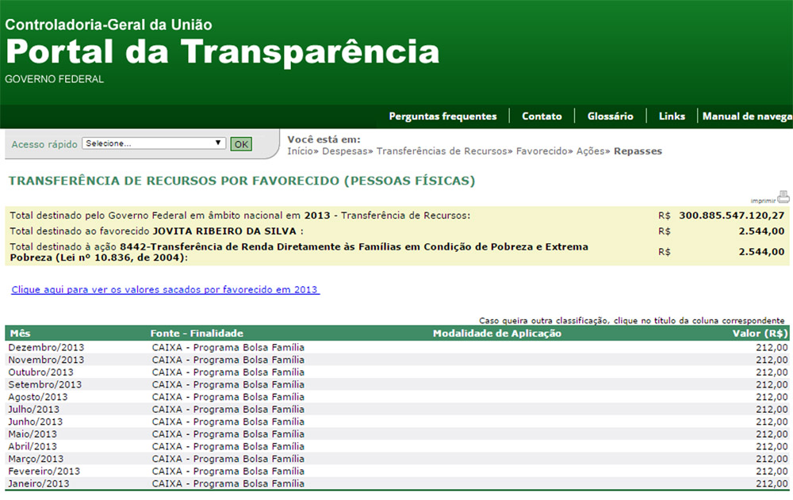Go to Despesas in breadcrumb
The height and width of the screenshot is (500, 793).
click(x=344, y=151)
